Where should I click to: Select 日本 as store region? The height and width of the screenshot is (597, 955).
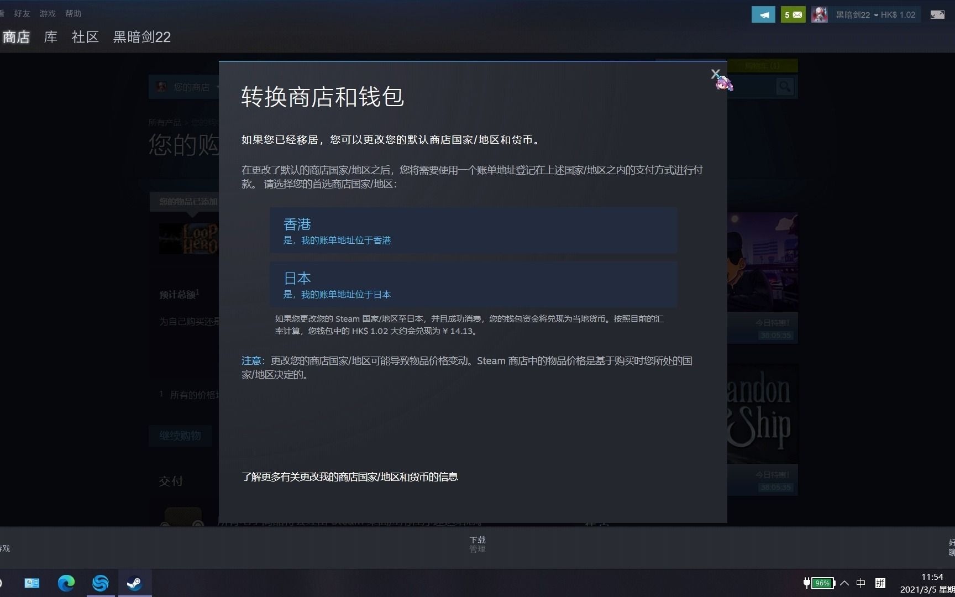coord(473,285)
